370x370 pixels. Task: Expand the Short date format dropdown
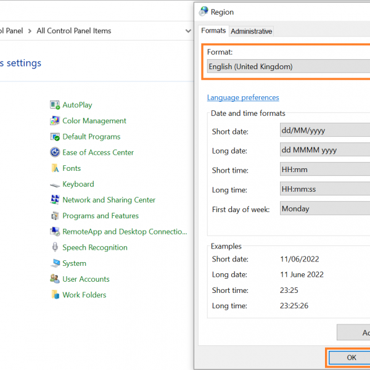point(325,131)
